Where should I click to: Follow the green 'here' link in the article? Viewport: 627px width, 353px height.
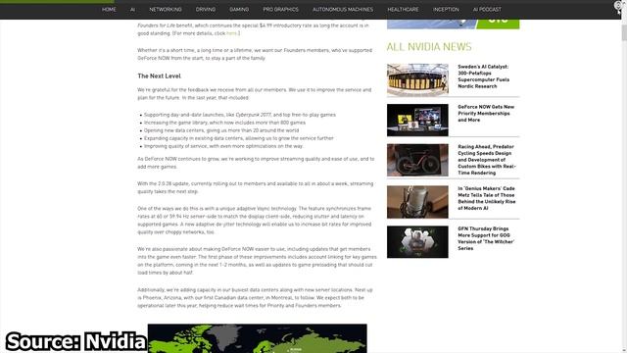(x=231, y=33)
